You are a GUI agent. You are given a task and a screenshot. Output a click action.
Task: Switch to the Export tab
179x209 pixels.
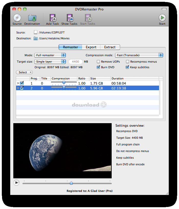click(x=91, y=47)
